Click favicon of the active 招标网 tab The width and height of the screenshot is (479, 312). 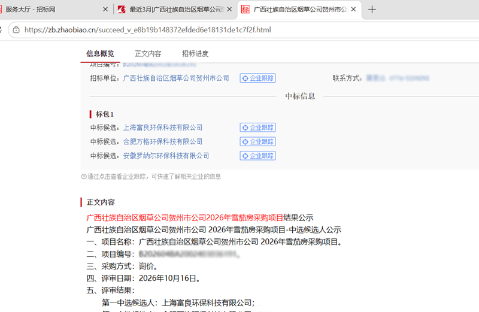[245, 10]
